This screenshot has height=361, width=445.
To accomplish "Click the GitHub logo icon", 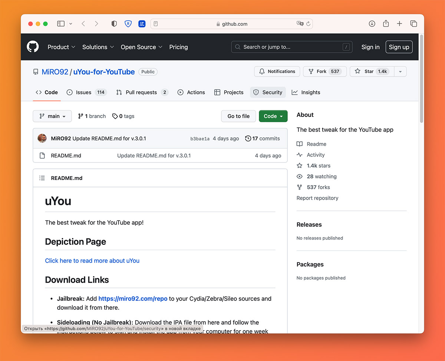I will (33, 47).
